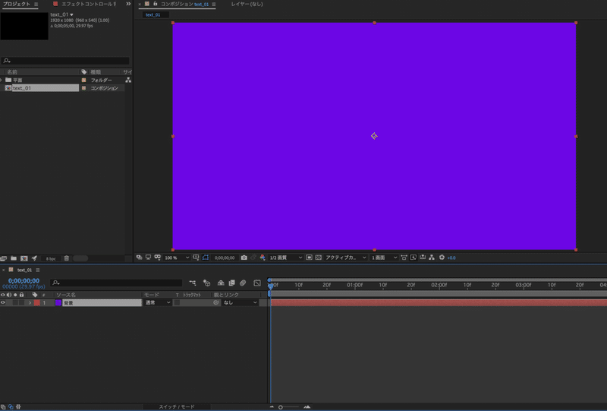Screen dimensions: 607x411
Task: Click the 平面 folder label color swatch
Action: [83, 80]
